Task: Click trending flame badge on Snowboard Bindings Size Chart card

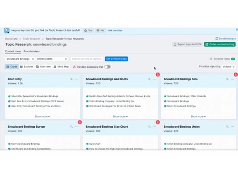Action: 158,122
